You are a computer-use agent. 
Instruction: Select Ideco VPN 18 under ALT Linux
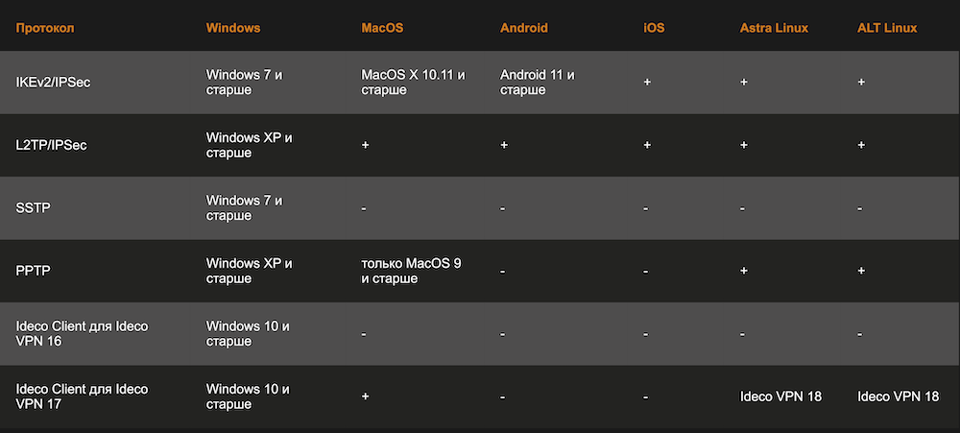(x=898, y=397)
